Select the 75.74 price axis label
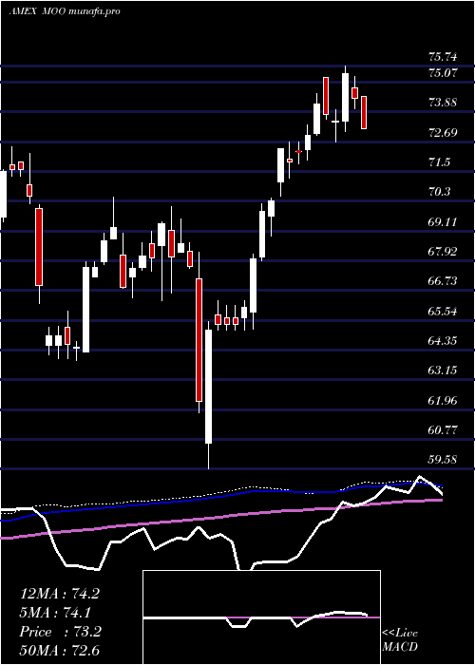 point(443,56)
